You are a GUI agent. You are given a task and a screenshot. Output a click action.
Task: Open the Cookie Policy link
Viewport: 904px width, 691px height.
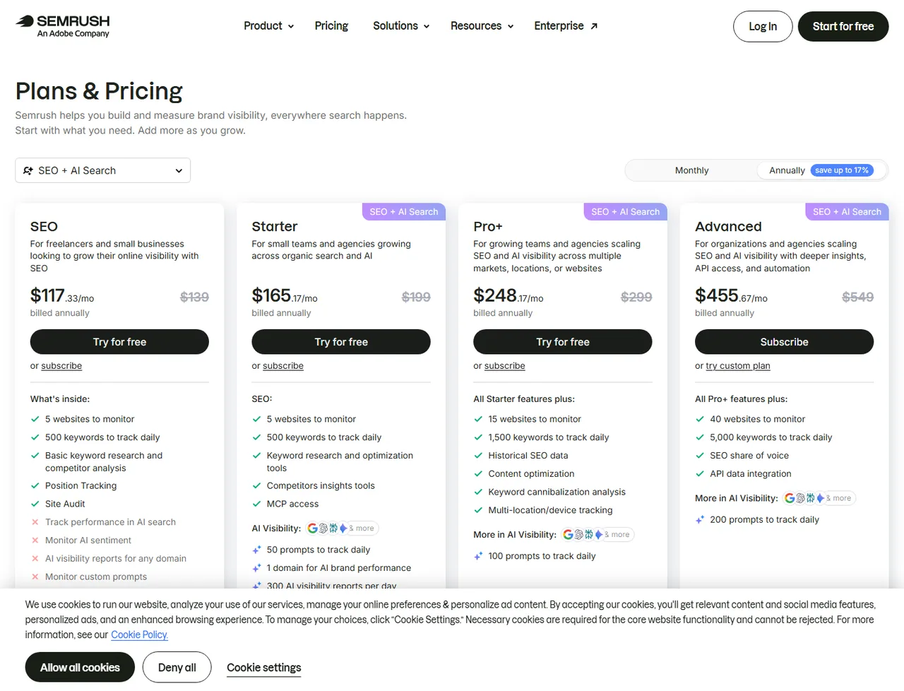click(139, 634)
